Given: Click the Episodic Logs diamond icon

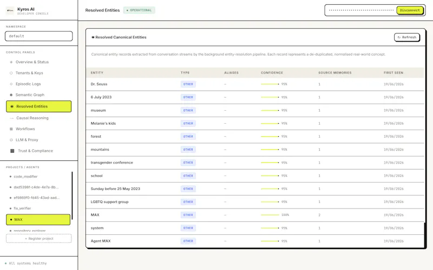Looking at the screenshot, I should coord(11,84).
